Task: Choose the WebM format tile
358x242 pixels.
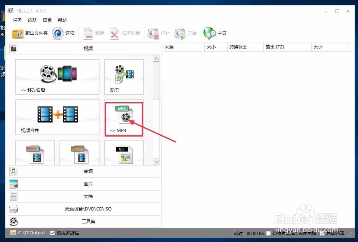Action: tap(79, 152)
